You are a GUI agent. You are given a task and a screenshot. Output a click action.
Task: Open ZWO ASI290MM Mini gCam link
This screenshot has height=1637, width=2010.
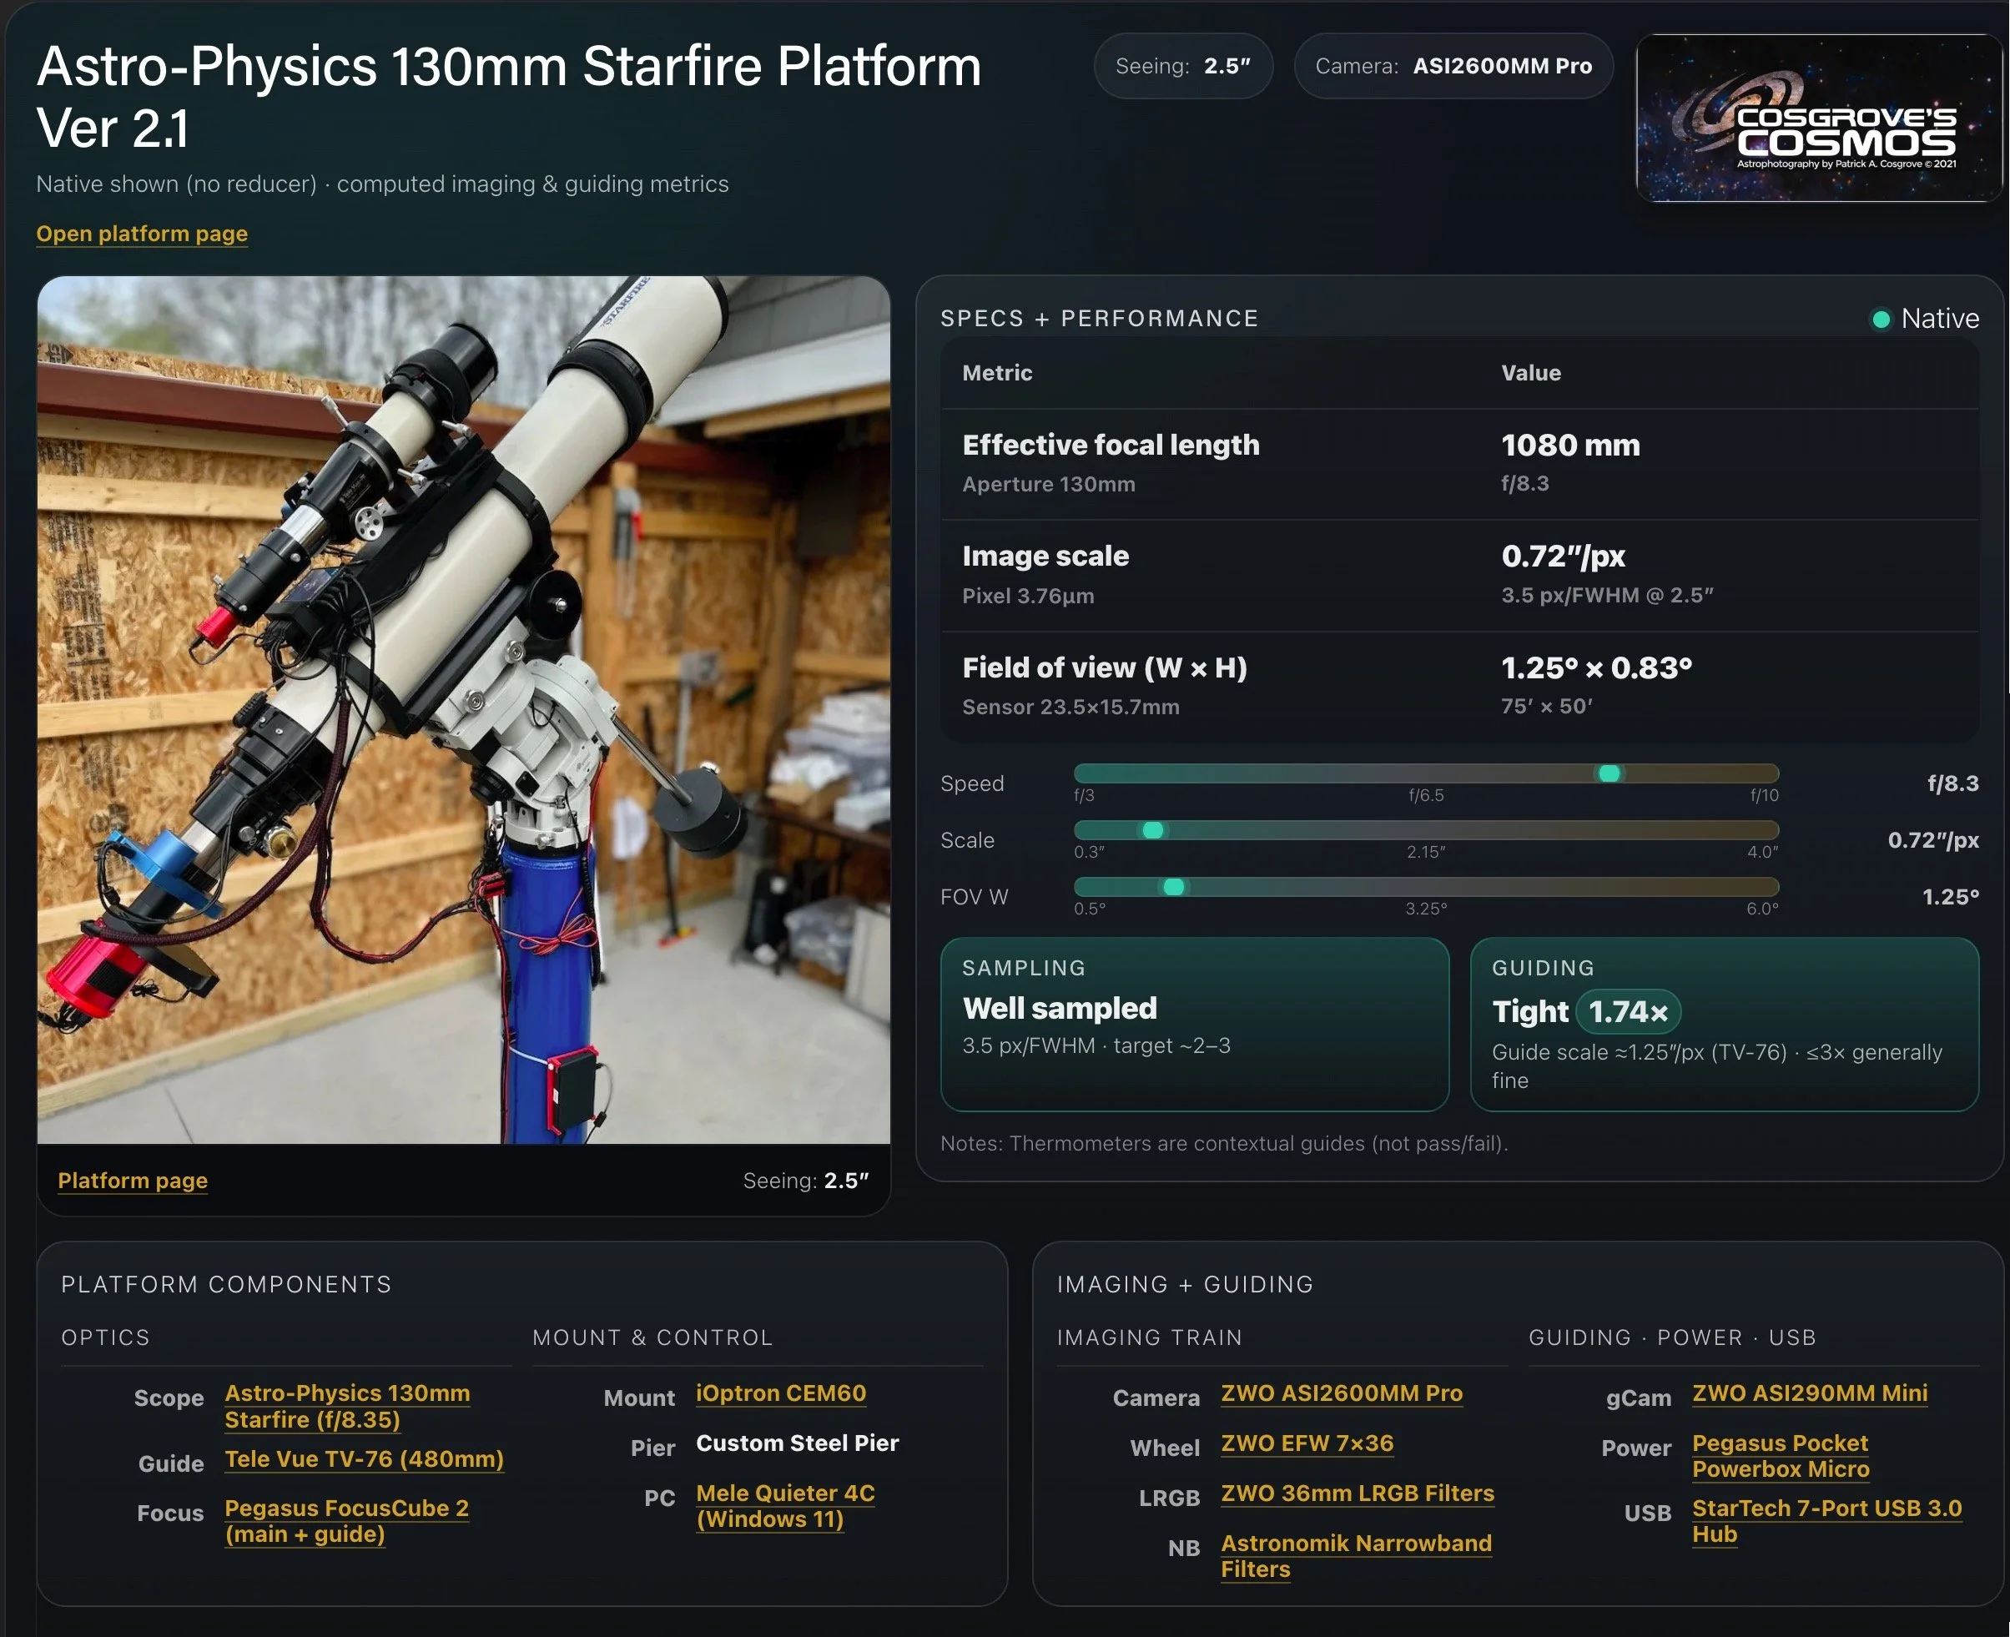click(x=1808, y=1393)
